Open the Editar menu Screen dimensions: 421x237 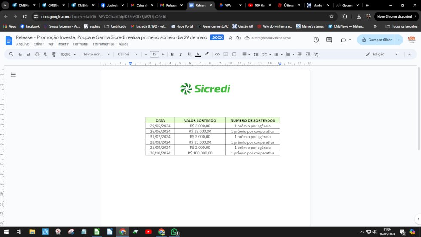click(39, 44)
